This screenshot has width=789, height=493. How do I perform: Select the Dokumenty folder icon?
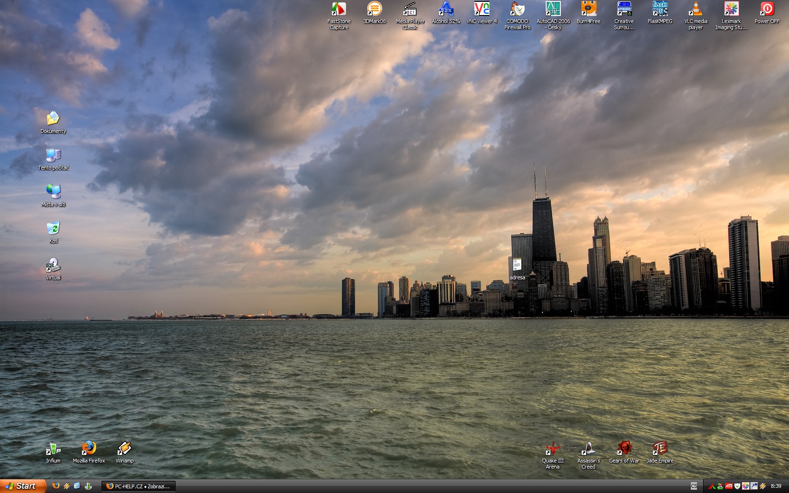tap(53, 119)
